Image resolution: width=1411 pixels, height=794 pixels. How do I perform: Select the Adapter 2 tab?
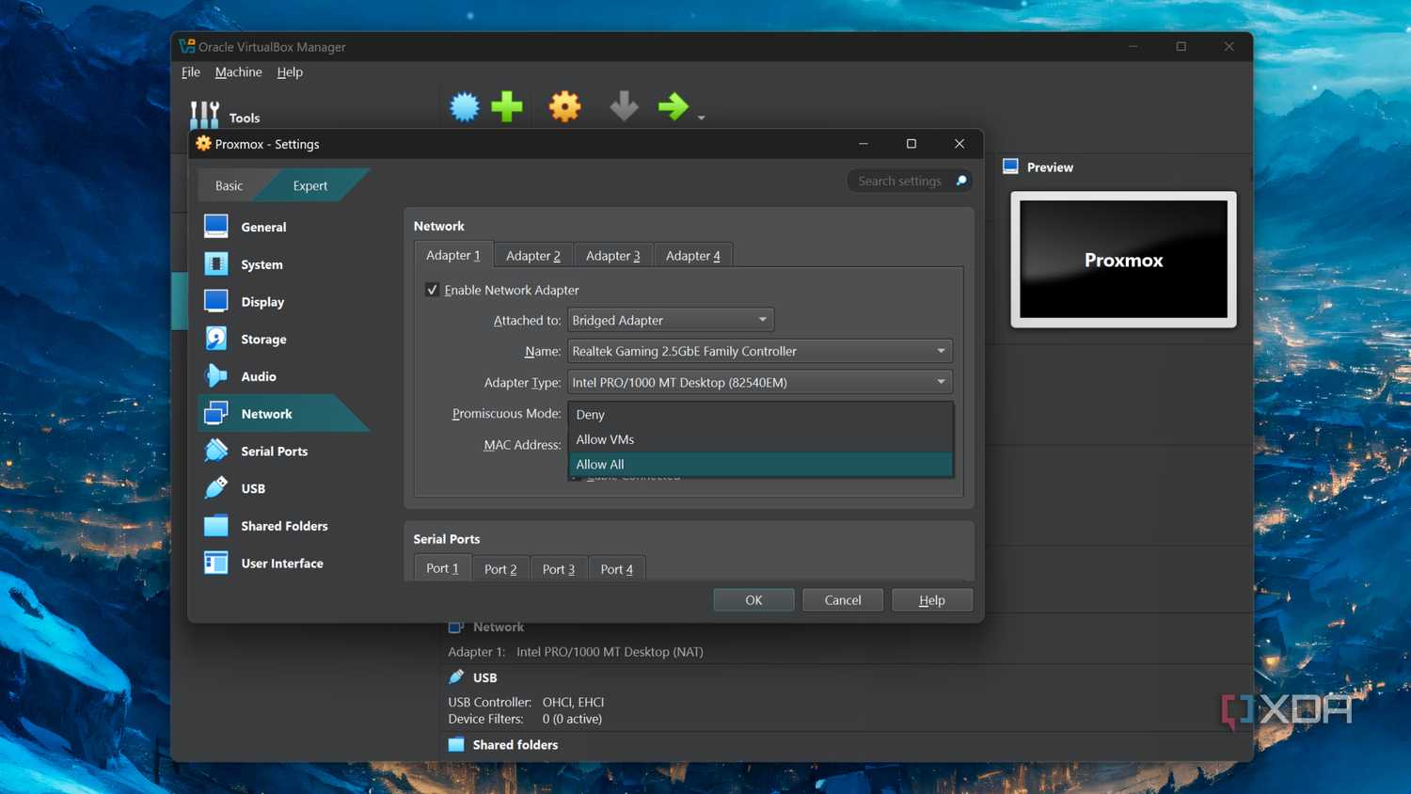click(533, 256)
